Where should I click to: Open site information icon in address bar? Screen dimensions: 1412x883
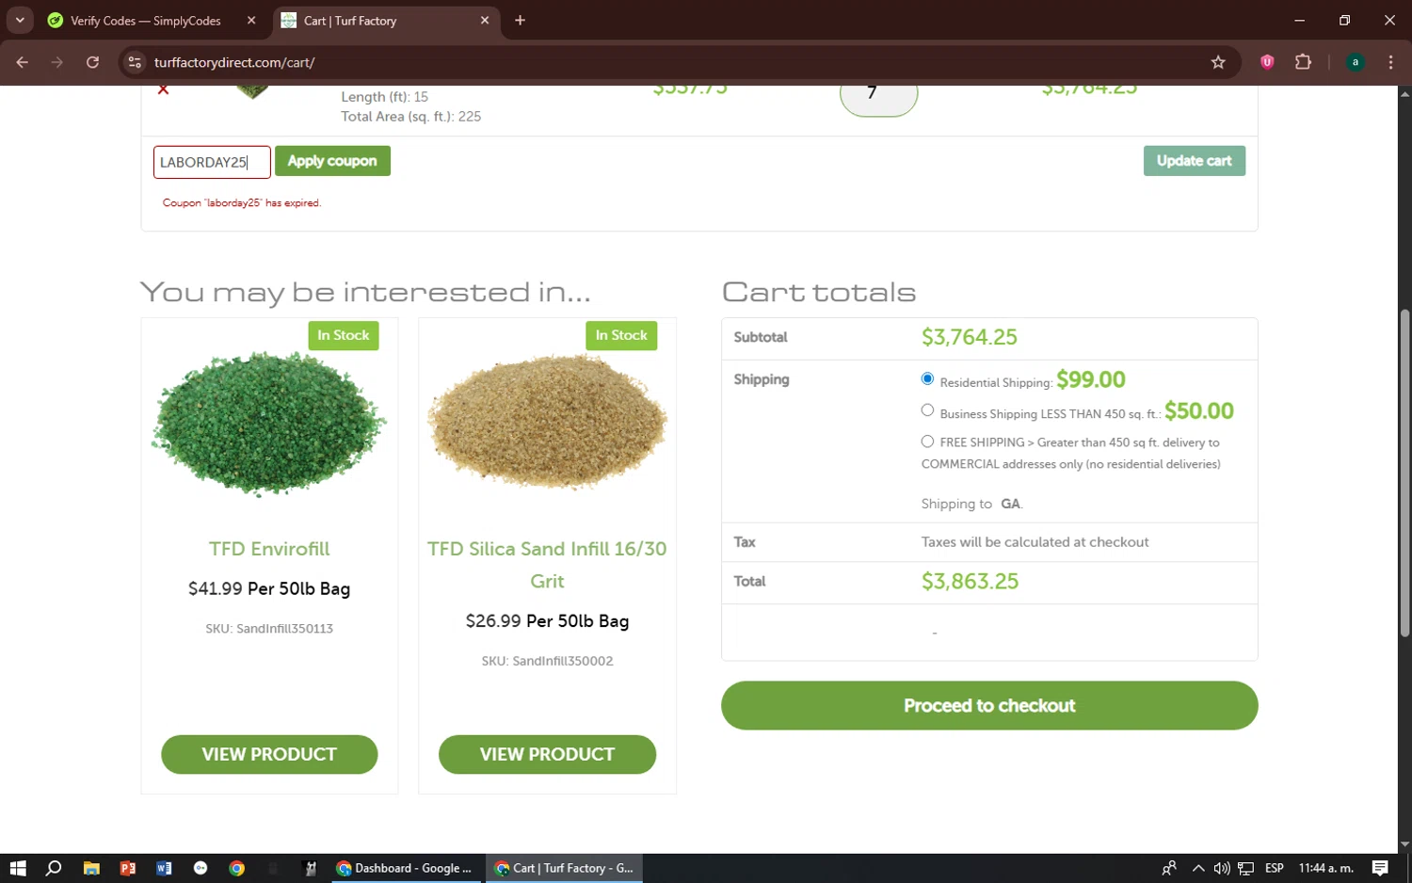(135, 62)
